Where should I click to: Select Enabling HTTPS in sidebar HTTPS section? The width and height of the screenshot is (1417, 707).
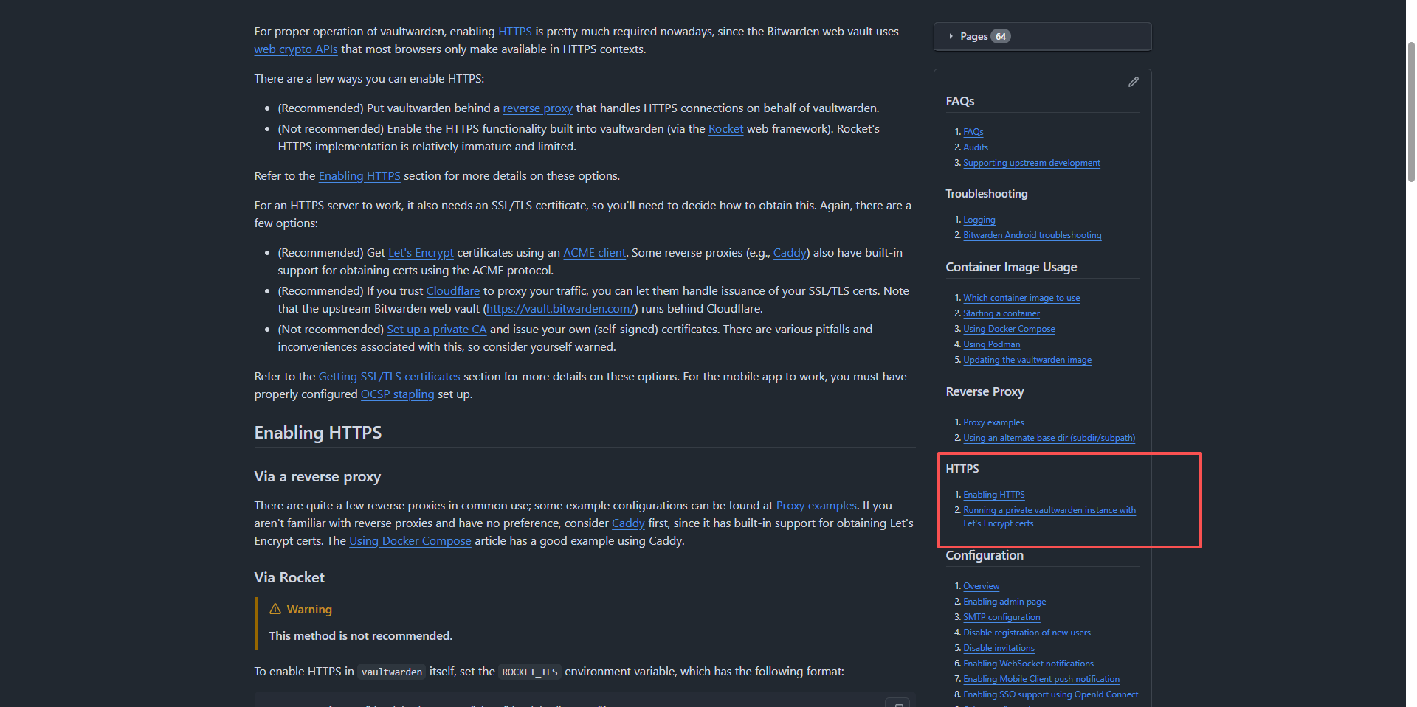coord(993,495)
